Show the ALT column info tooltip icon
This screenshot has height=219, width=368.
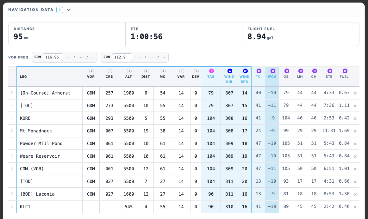click(129, 71)
